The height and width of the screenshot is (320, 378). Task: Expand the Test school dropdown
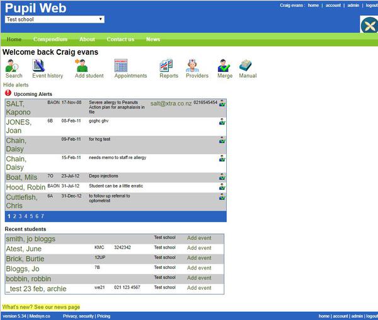coord(54,20)
